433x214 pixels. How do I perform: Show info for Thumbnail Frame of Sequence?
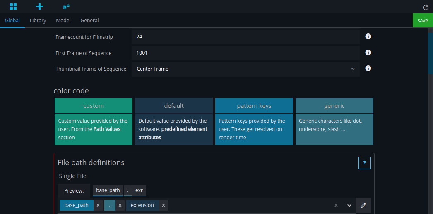tap(368, 69)
